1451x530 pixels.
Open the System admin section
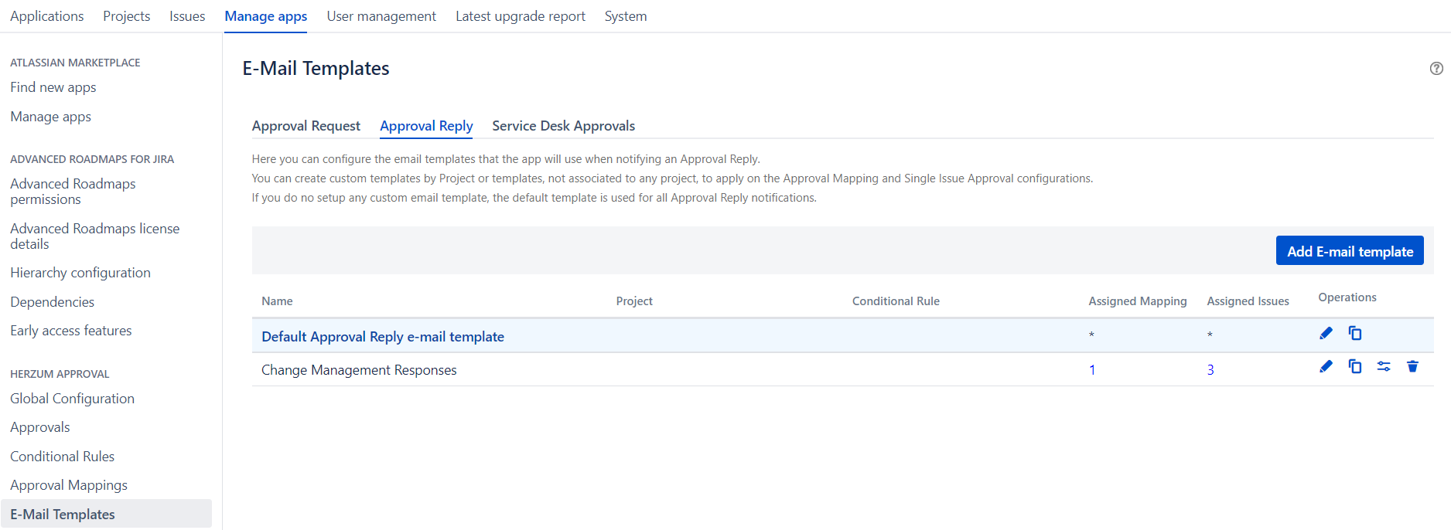[x=626, y=16]
